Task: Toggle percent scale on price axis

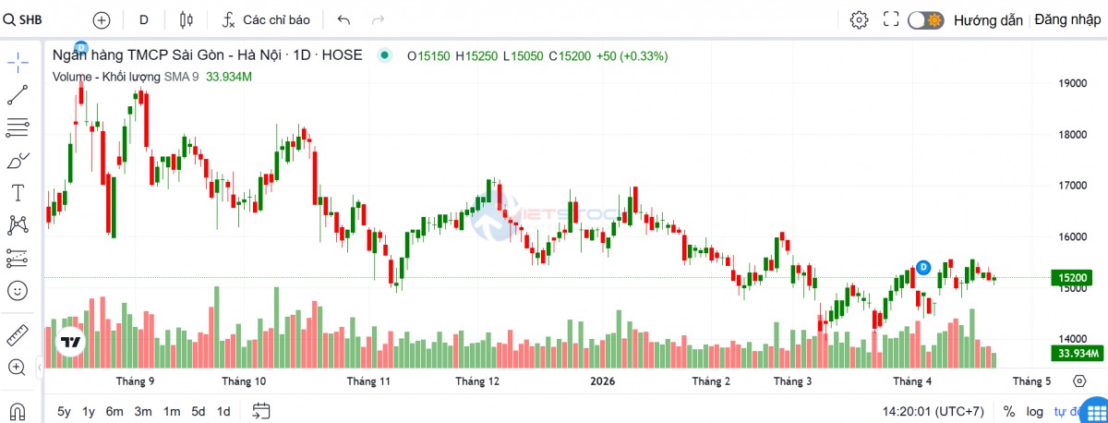Action: [x=1009, y=411]
